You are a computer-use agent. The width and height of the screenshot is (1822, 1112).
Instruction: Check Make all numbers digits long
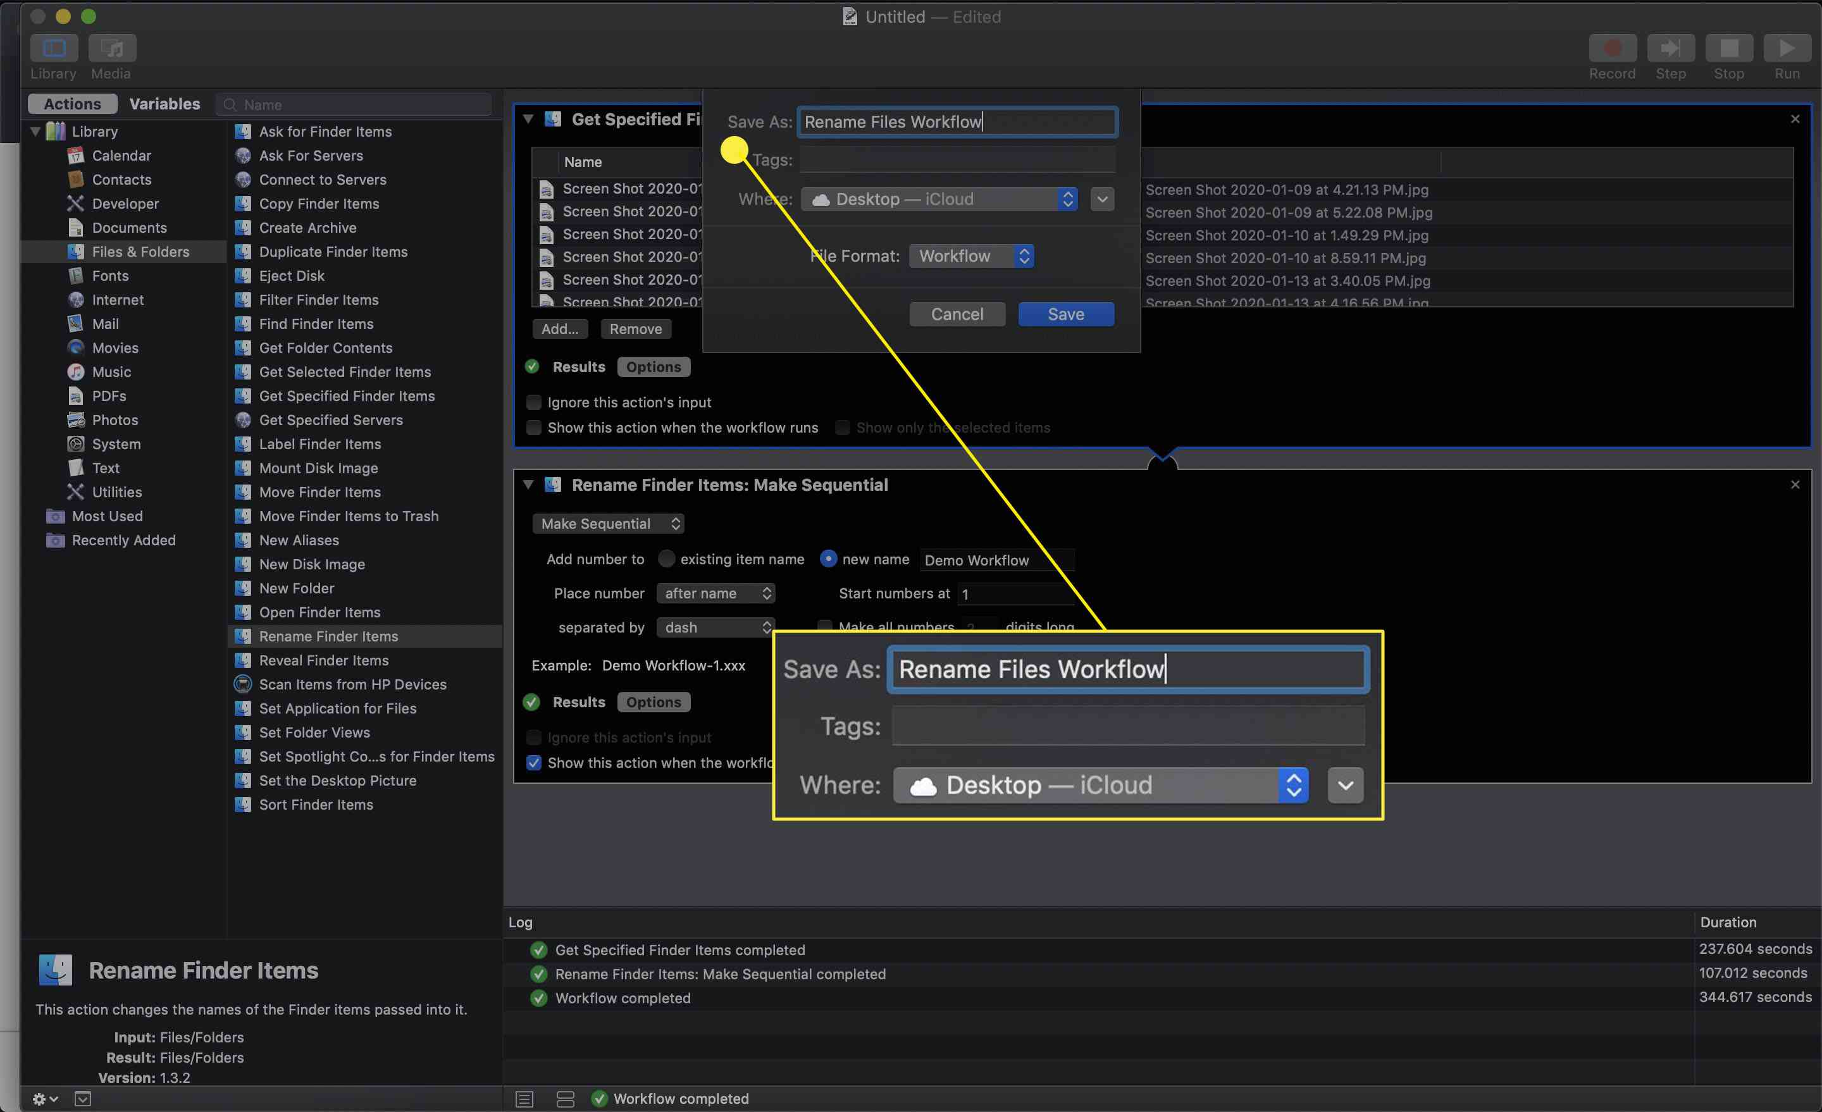pyautogui.click(x=824, y=626)
